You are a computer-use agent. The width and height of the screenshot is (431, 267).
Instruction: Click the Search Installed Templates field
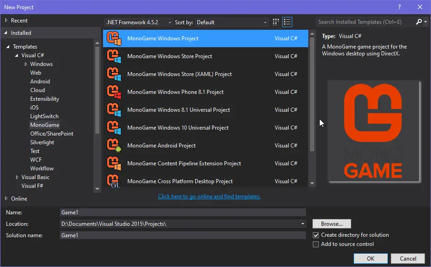click(366, 22)
